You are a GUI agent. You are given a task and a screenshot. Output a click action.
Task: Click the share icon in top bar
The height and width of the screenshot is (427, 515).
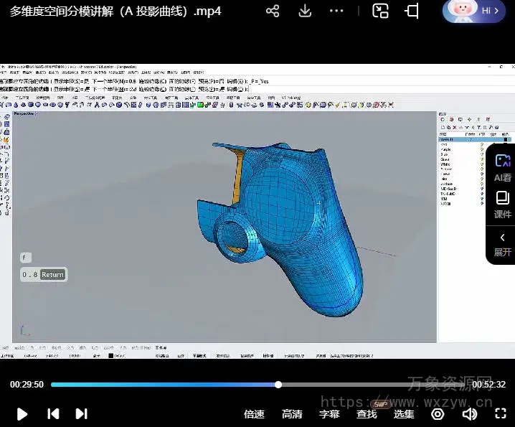point(273,11)
